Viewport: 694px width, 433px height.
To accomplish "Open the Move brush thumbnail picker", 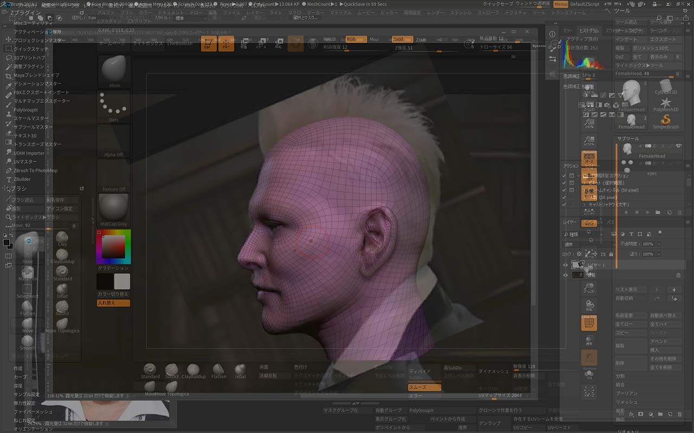I will [x=114, y=71].
